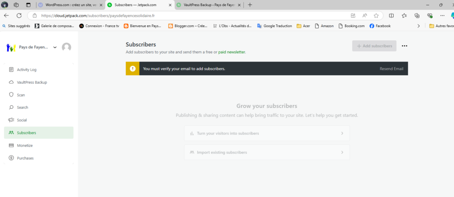Select the Scan shield icon
Viewport: 454px width, 197px height.
click(x=12, y=95)
